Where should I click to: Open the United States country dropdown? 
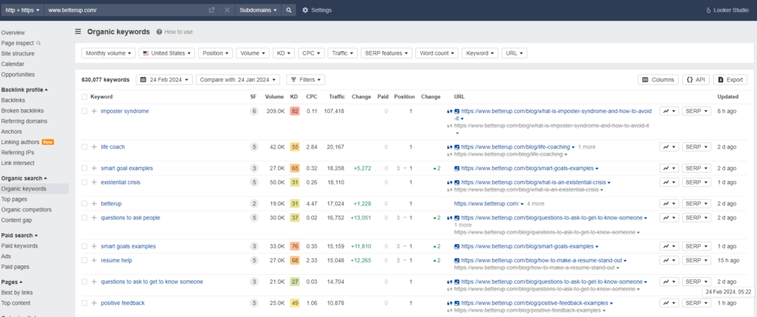click(166, 53)
